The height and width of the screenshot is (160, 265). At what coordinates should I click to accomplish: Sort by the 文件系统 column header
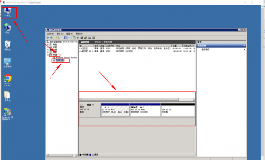(x=110, y=46)
